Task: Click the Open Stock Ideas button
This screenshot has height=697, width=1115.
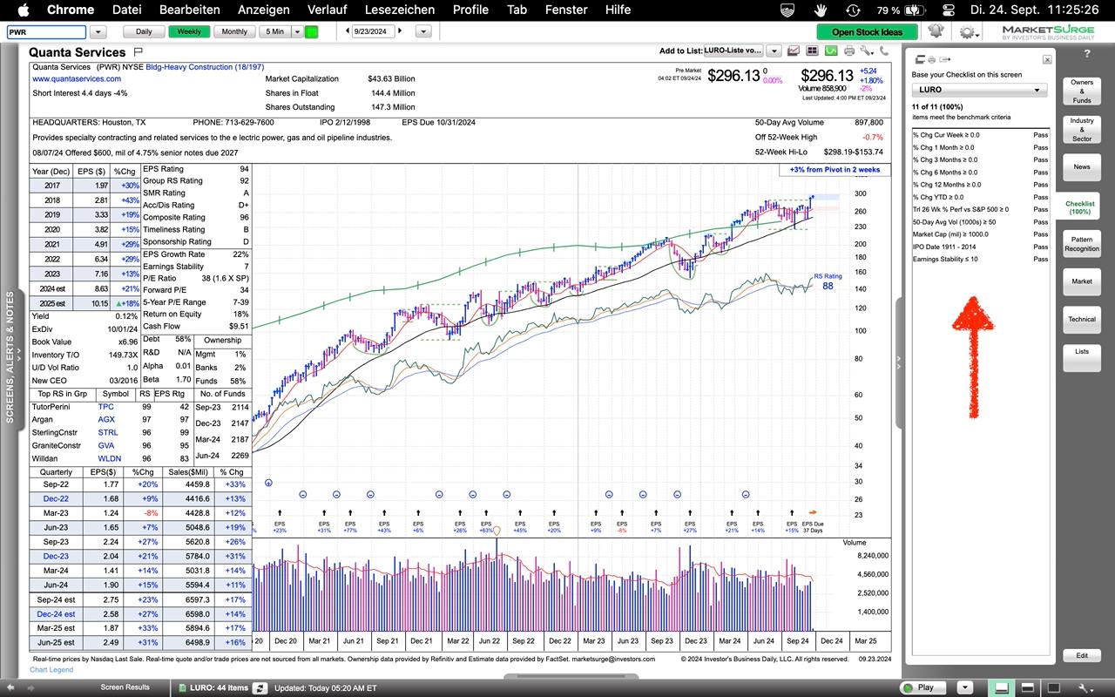Action: click(866, 32)
